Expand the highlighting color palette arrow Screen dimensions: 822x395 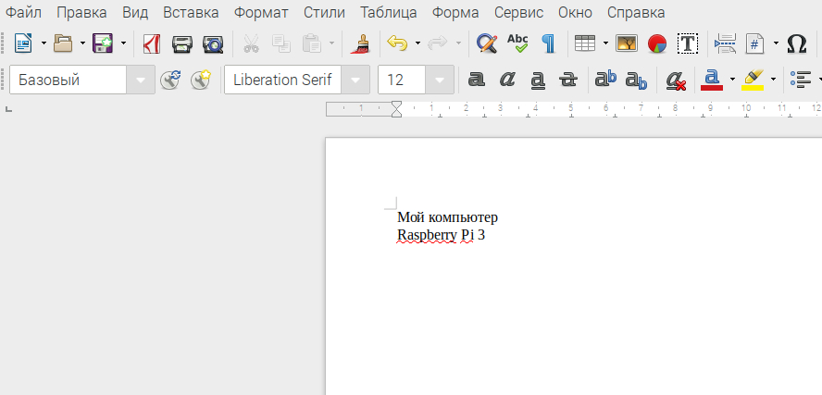point(773,80)
